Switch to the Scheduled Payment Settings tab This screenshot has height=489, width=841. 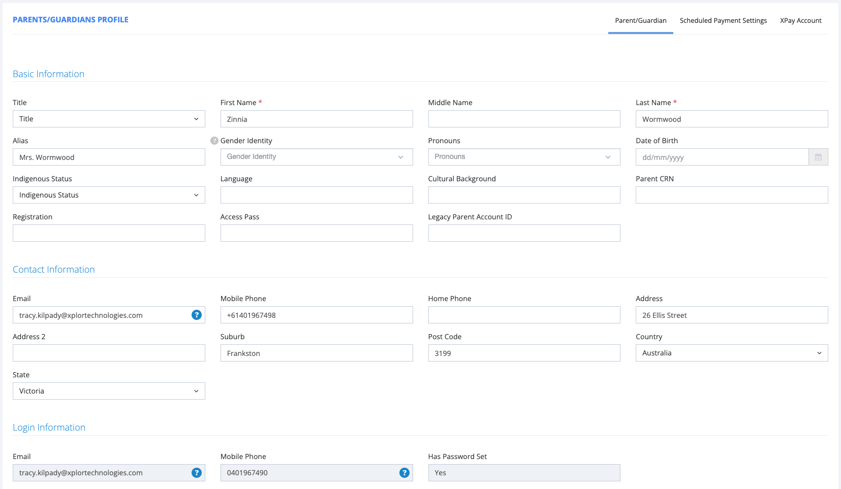coord(723,20)
